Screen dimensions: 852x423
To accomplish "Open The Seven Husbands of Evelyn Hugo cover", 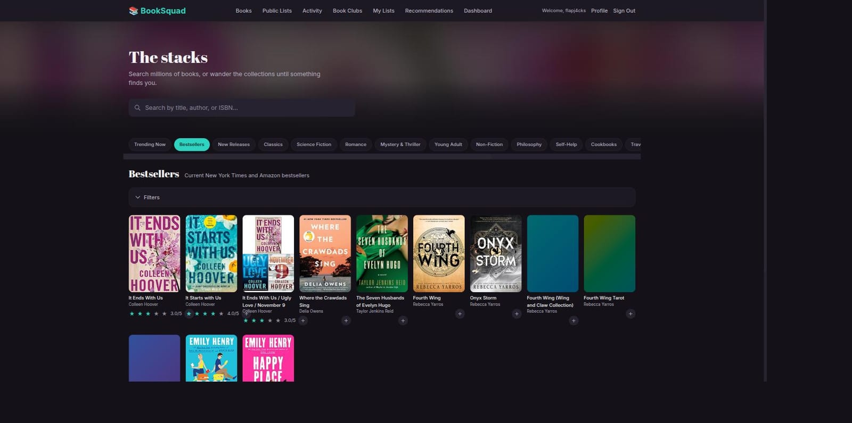I will [x=382, y=254].
